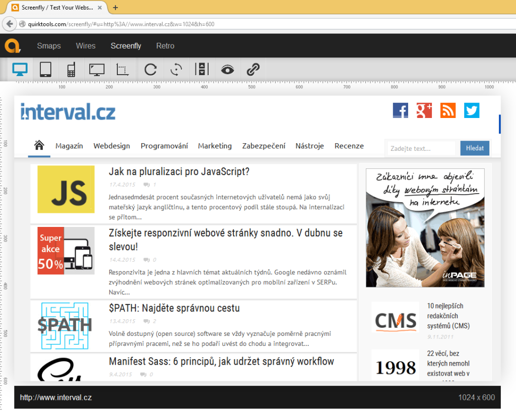Click the 1024 x 600 resolution readout

tap(477, 397)
